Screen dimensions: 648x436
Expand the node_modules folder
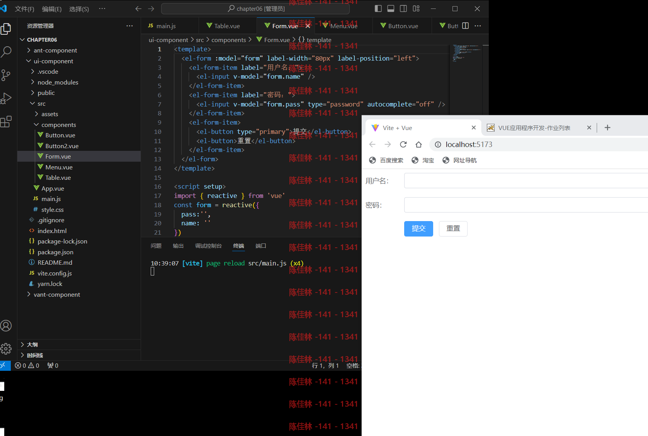click(x=58, y=82)
